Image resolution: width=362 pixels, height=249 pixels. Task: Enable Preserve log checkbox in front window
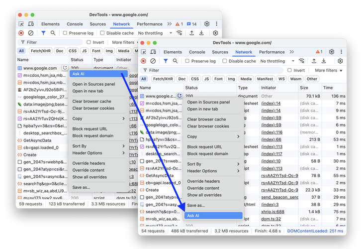point(187,61)
